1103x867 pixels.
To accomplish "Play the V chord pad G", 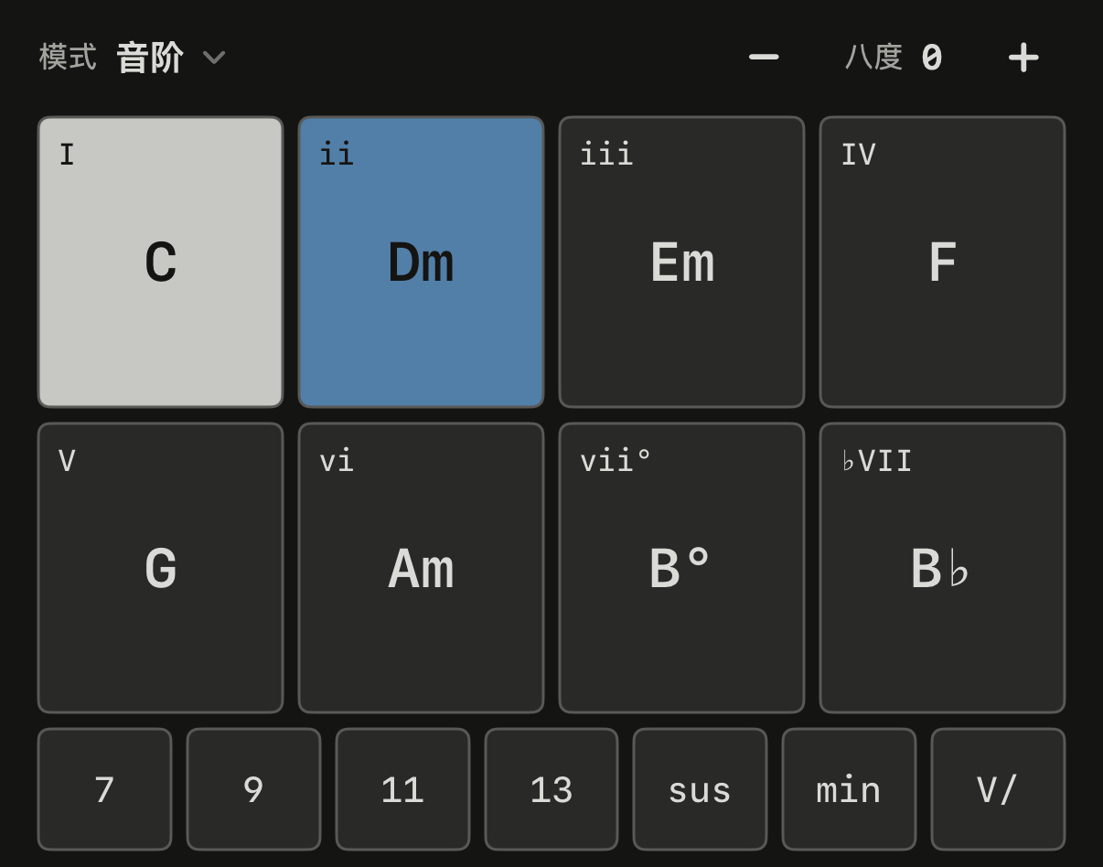I will [x=160, y=568].
